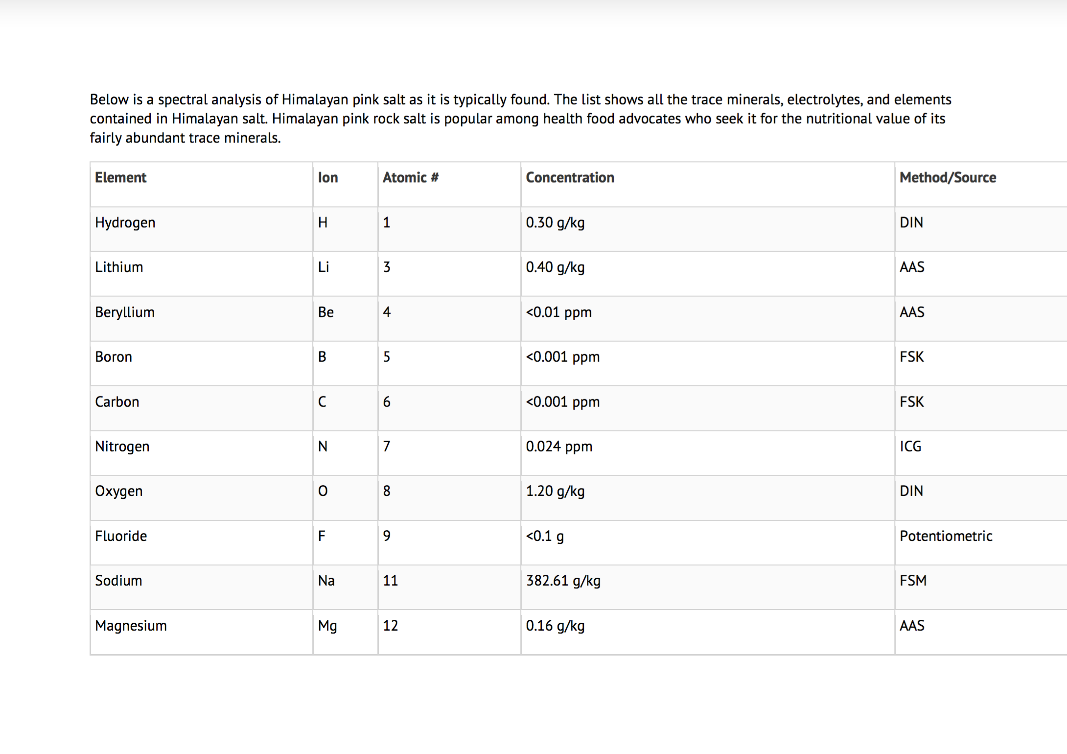Click the Sodium concentration 382.61 g/kg
The height and width of the screenshot is (754, 1067).
pyautogui.click(x=563, y=581)
